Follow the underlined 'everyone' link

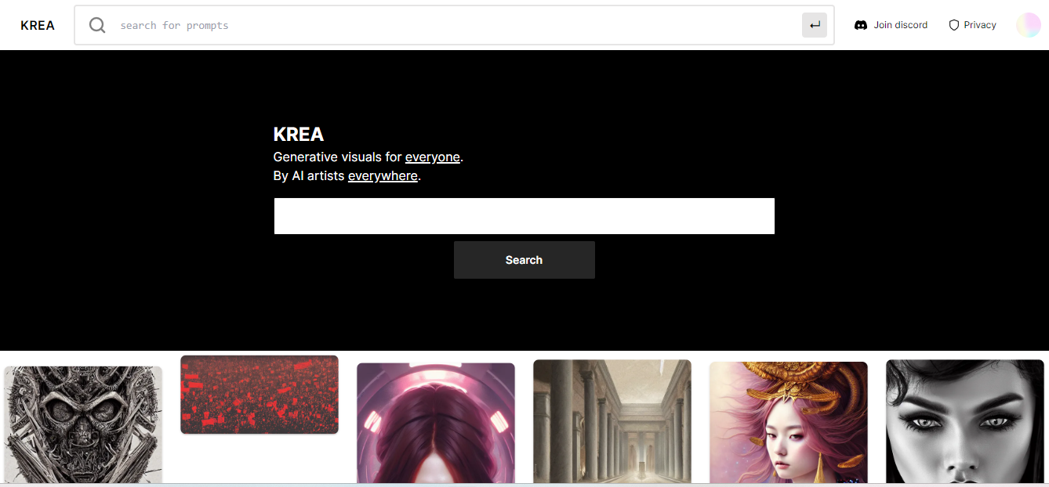(x=433, y=157)
